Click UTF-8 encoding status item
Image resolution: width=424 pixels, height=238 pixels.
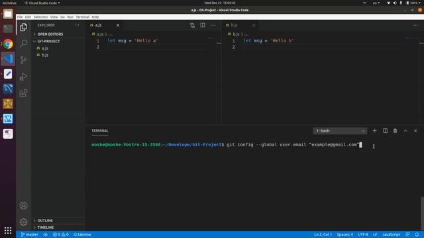[363, 235]
